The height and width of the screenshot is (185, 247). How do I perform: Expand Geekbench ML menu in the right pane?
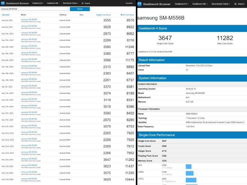point(199,4)
